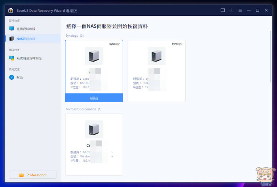Maximize the EaseUS window

pos(257,10)
